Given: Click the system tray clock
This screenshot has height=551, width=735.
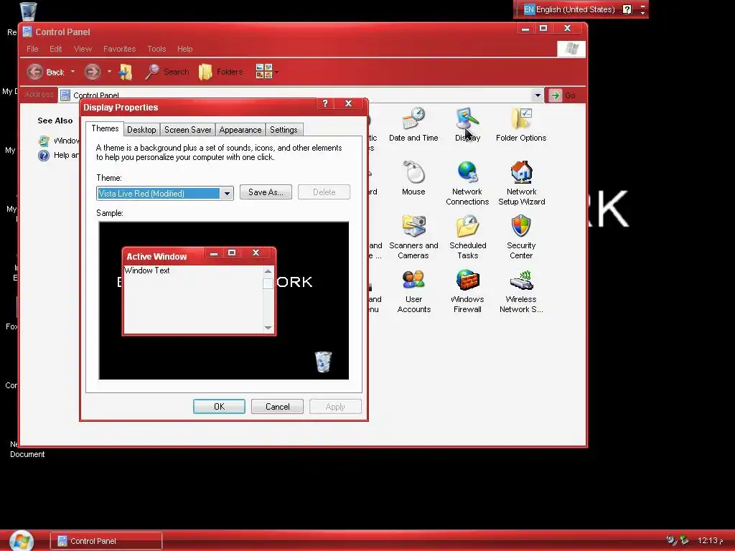Looking at the screenshot, I should tap(710, 541).
